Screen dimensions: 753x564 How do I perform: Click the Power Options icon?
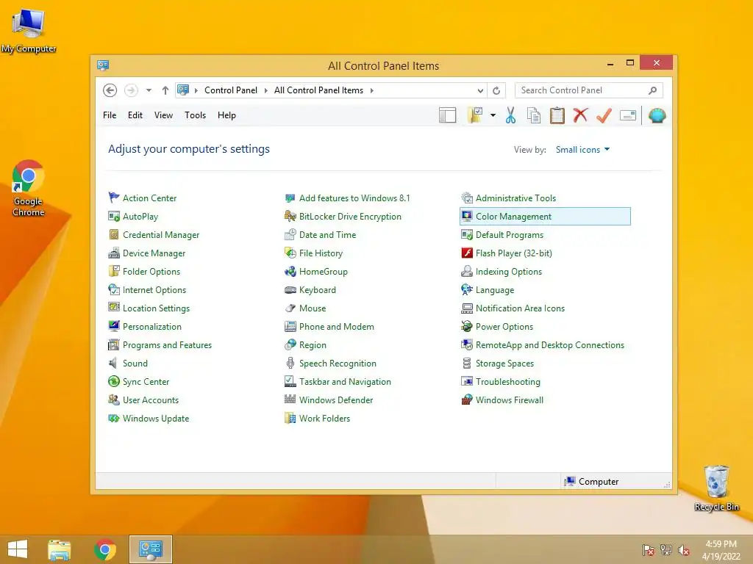[467, 326]
